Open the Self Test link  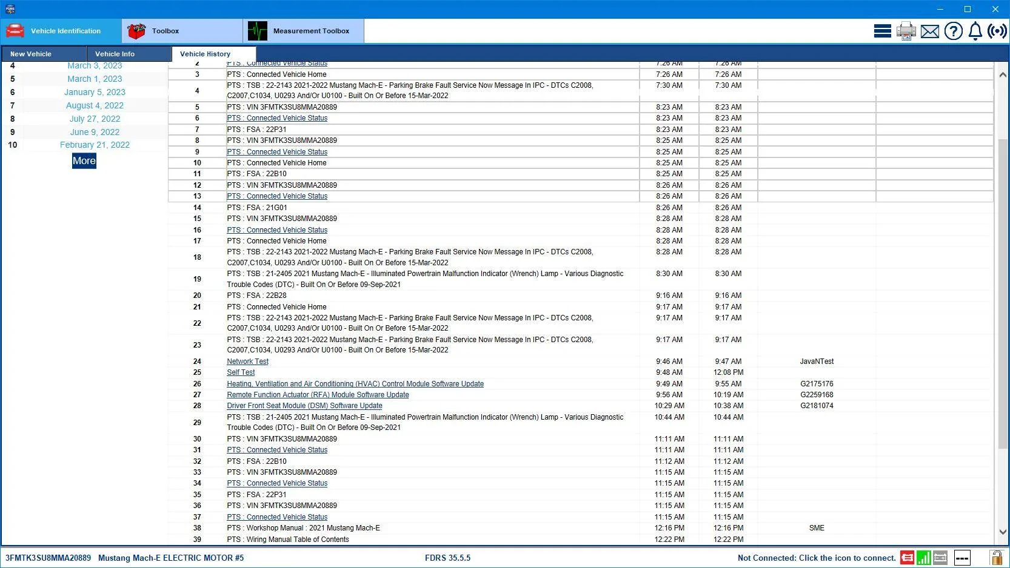(x=241, y=372)
